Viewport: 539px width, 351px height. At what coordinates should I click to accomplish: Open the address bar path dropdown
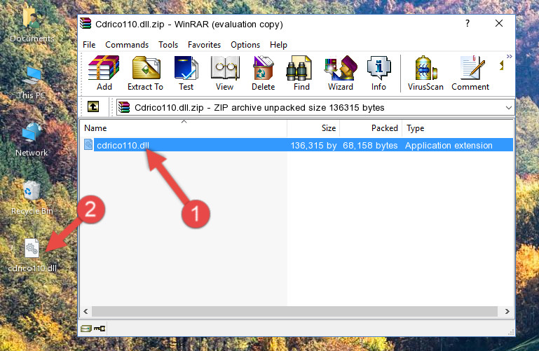[x=508, y=108]
